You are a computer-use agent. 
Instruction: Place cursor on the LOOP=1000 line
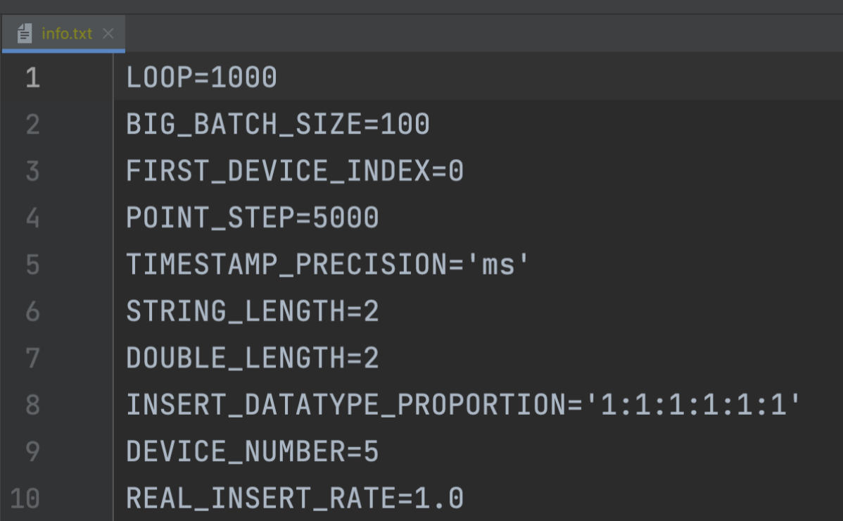pos(201,77)
